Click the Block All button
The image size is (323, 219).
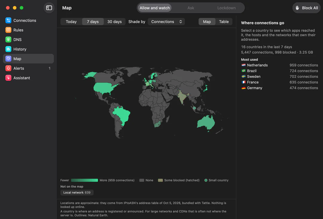307,8
